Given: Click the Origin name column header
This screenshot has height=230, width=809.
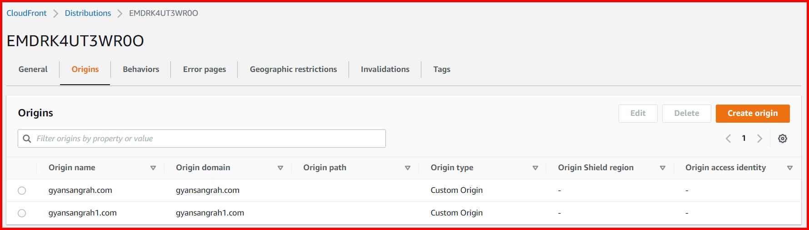Looking at the screenshot, I should [x=72, y=168].
